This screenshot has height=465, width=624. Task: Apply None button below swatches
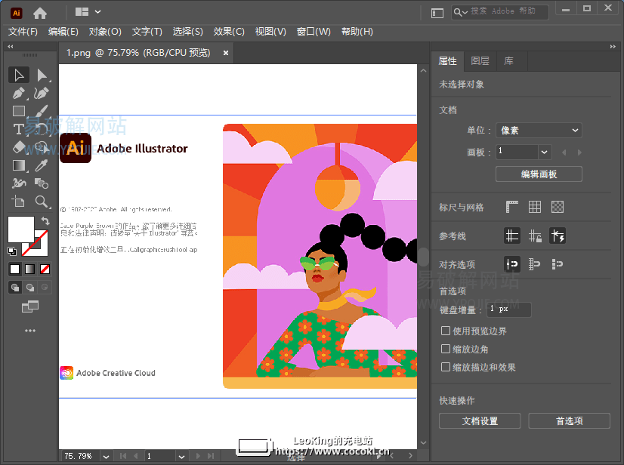tap(45, 269)
